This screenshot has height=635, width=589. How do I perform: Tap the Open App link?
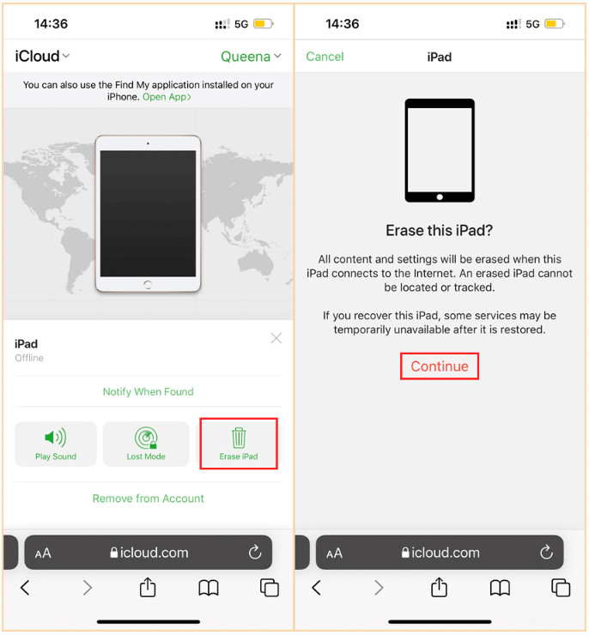[167, 97]
